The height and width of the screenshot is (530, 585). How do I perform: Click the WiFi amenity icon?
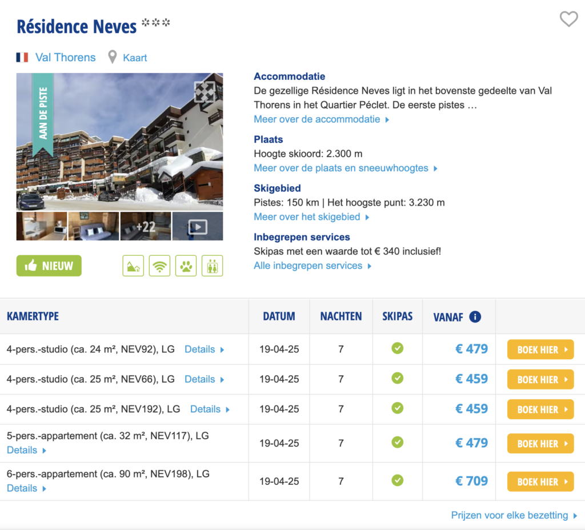[159, 266]
